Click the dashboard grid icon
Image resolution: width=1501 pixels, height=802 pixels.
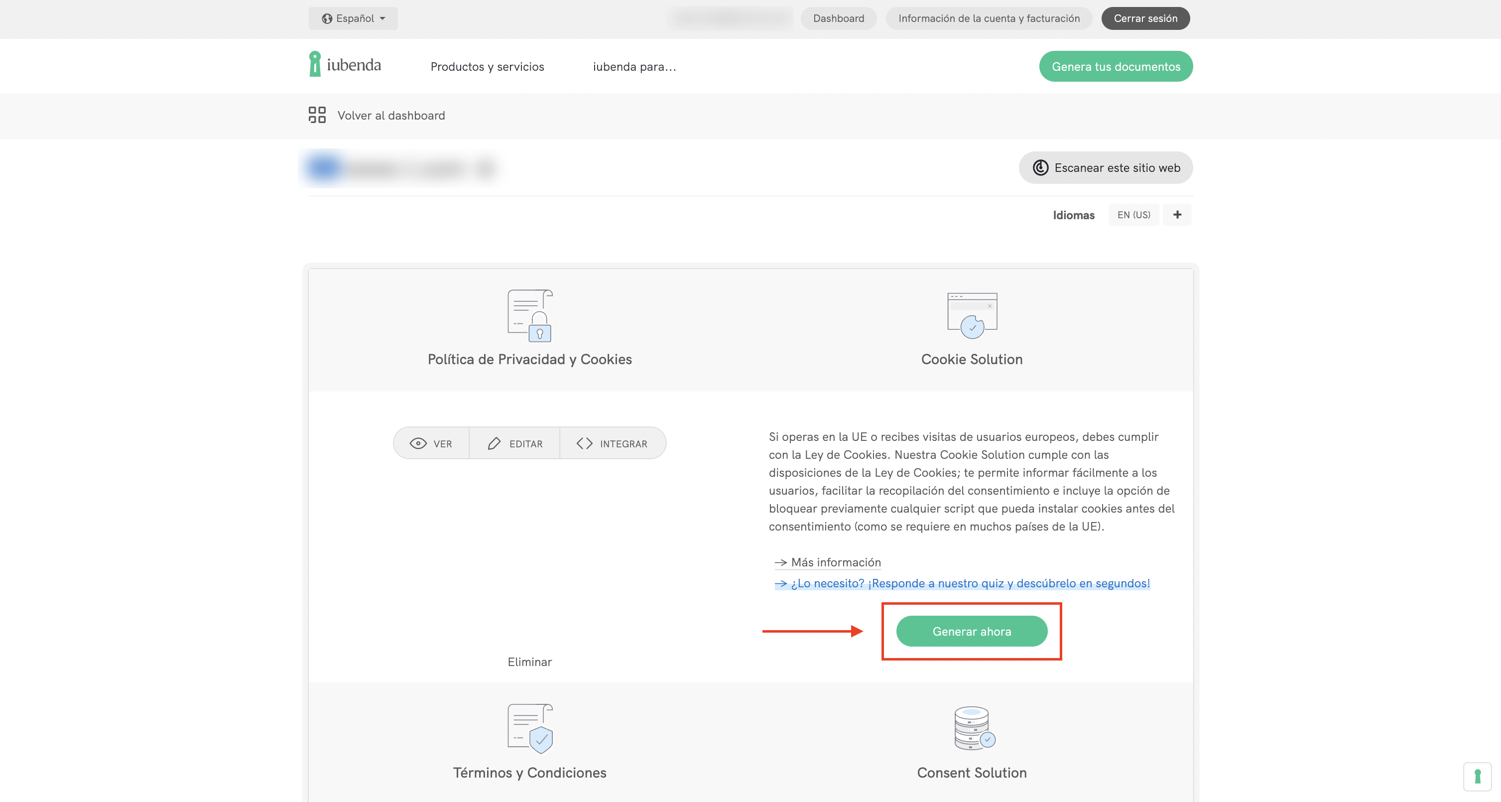coord(317,115)
